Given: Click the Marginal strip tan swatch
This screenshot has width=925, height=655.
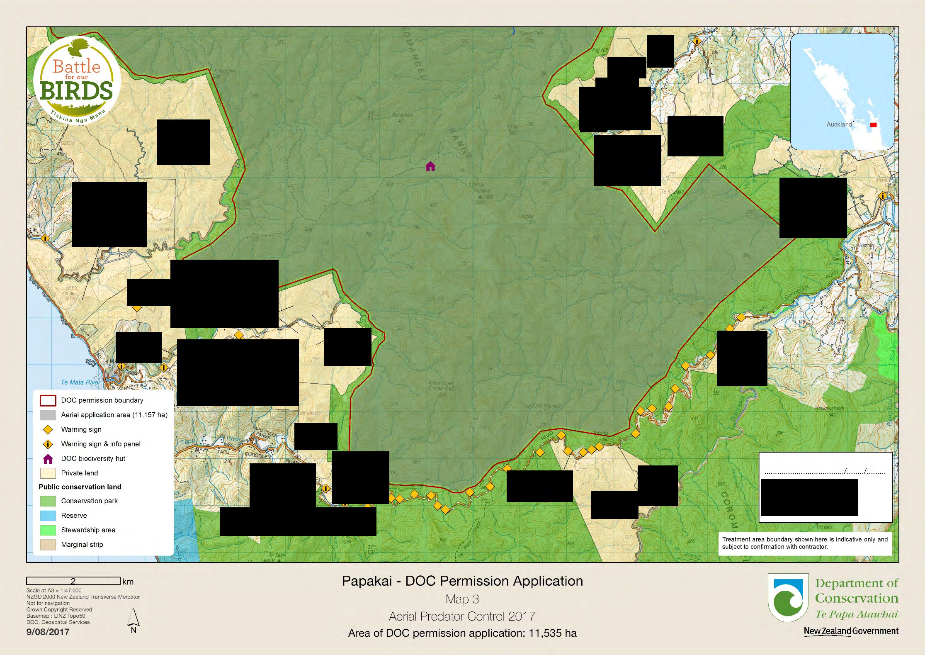Looking at the screenshot, I should click(48, 545).
